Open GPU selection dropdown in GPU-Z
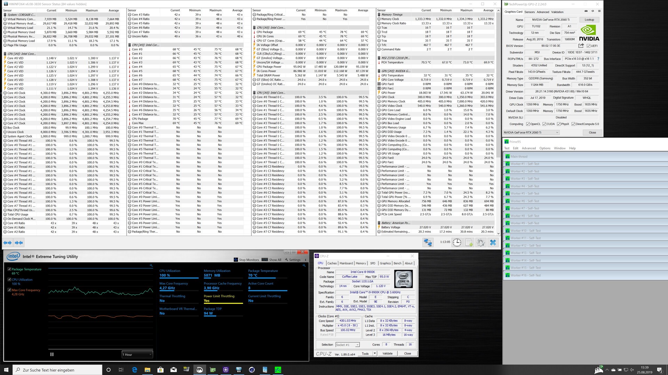Screen dimensions: 668x375 pyautogui.click(x=531, y=132)
